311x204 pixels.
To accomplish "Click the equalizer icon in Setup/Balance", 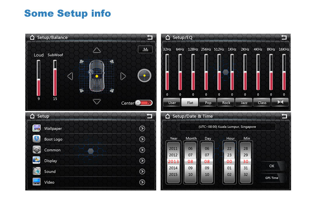I will [x=145, y=50].
